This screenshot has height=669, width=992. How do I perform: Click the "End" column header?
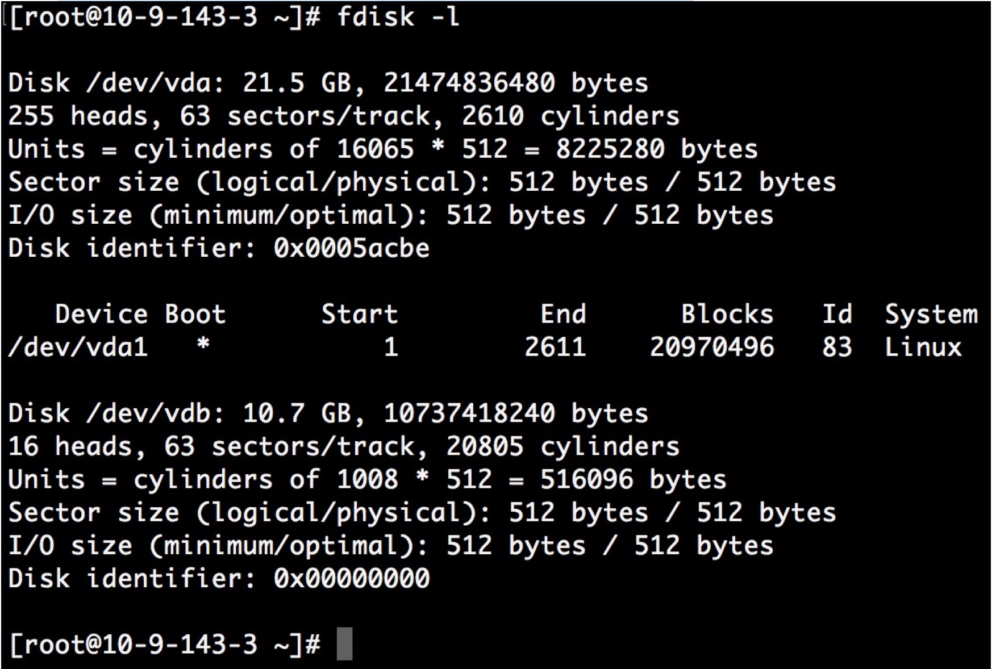tap(562, 314)
